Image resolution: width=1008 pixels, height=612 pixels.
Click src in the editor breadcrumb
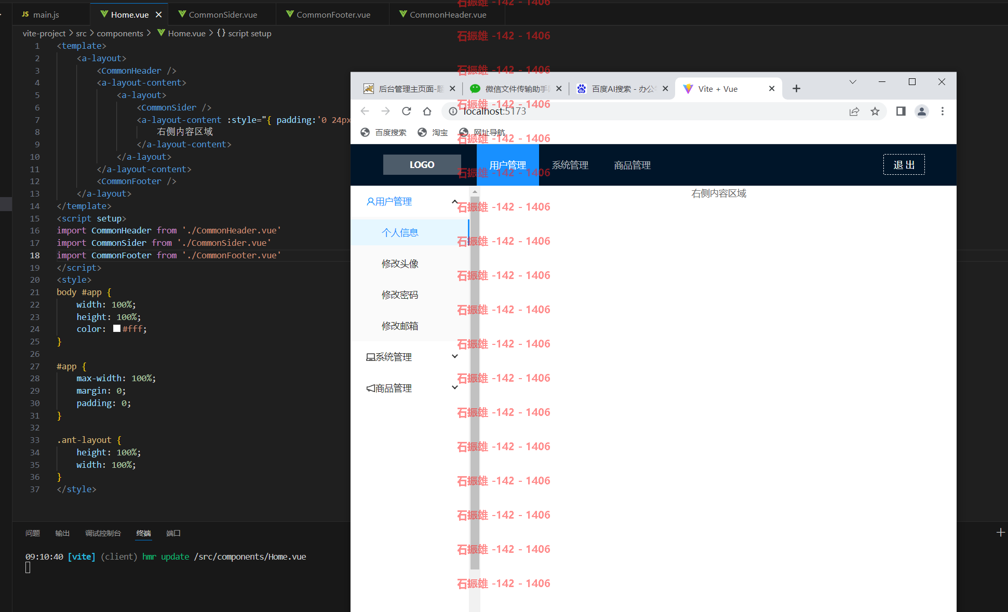(81, 33)
